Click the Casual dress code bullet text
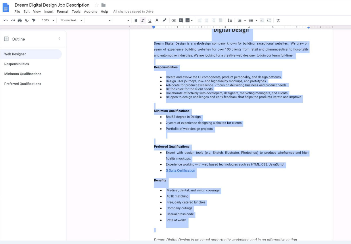Viewport: 351px width, 244px height. click(180, 214)
